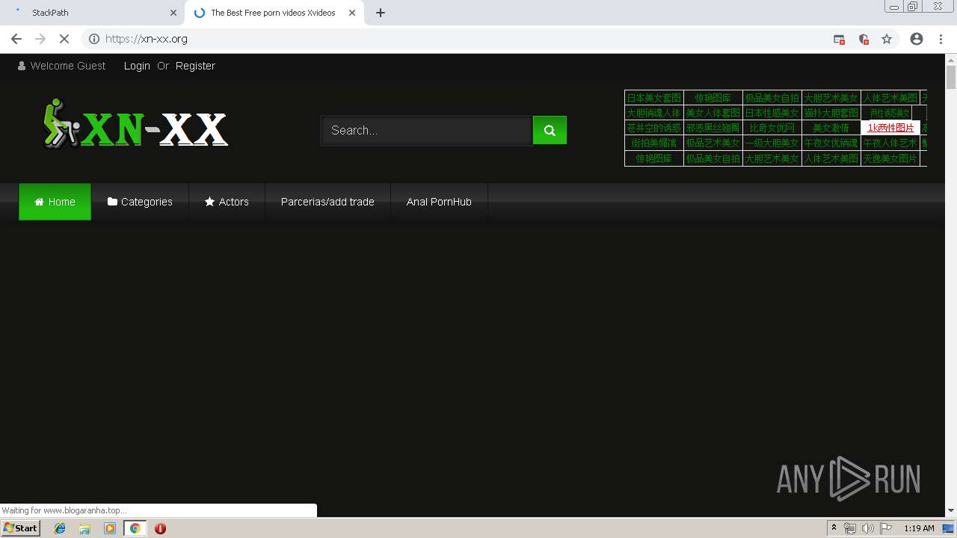Open the 比奇女优网 link
Screen dimensions: 957x538
tap(772, 128)
